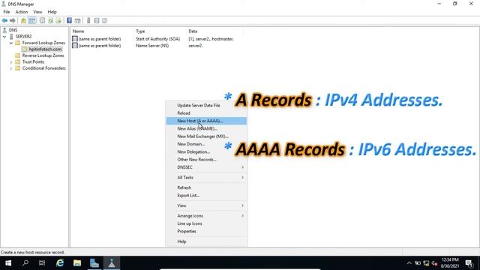Choose New Alias (CNAME)
This screenshot has width=480, height=270.
(206, 128)
